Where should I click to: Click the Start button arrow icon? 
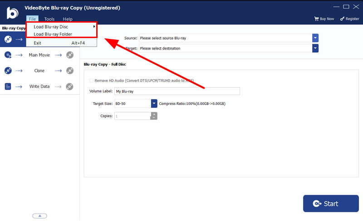tap(317, 204)
